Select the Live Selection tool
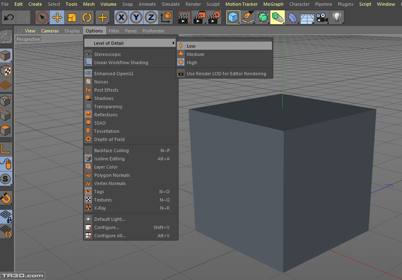 [42, 18]
